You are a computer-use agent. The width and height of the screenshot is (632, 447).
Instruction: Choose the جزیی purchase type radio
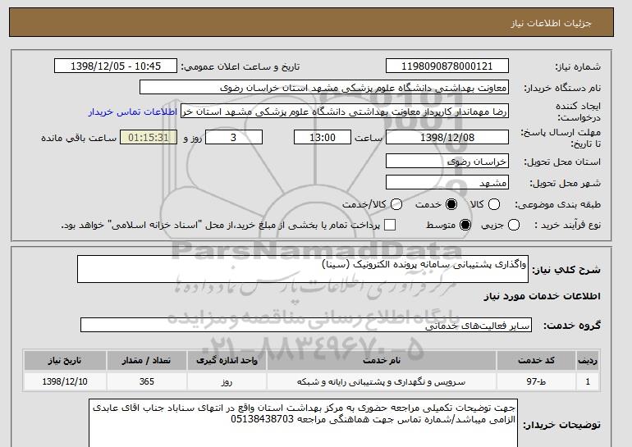pyautogui.click(x=514, y=225)
